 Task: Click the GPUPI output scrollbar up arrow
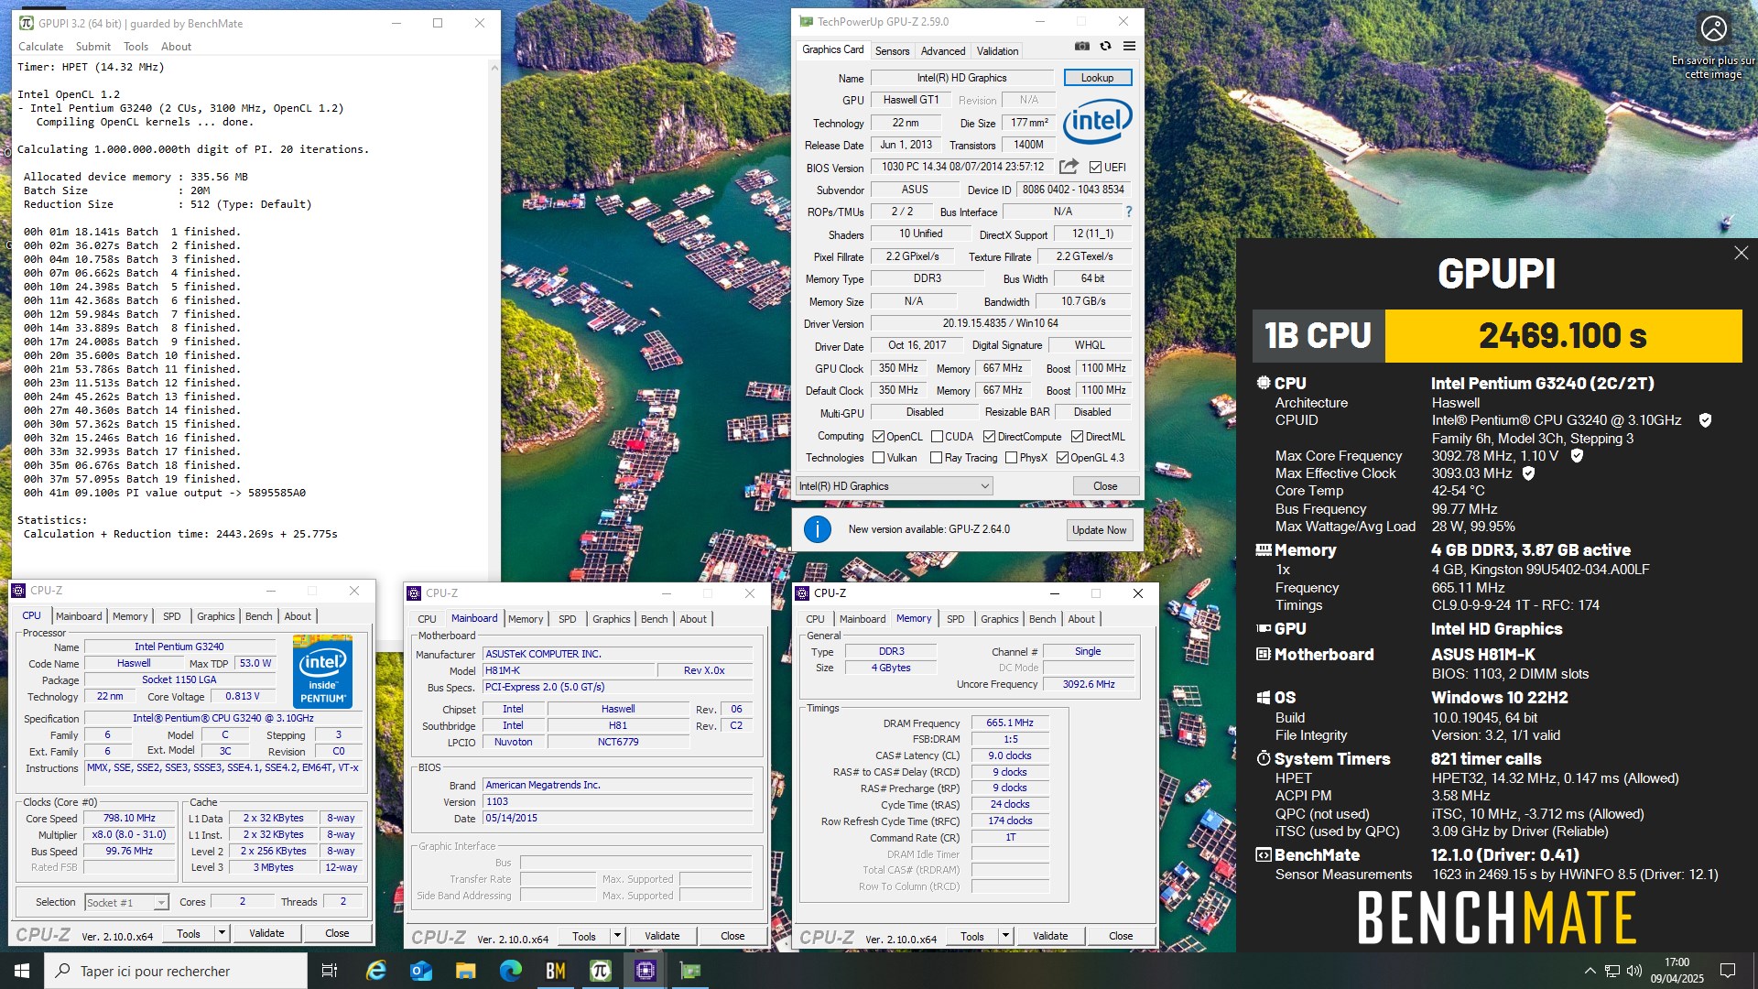coord(494,67)
